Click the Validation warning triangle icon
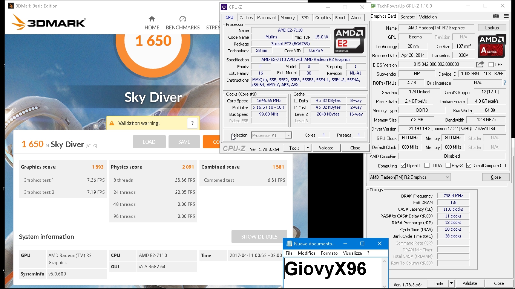The height and width of the screenshot is (289, 515). coord(112,123)
